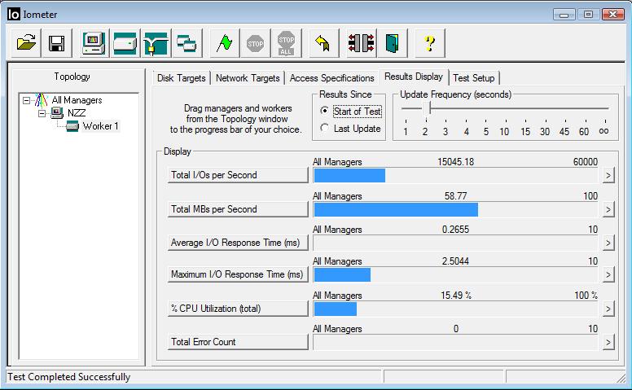The height and width of the screenshot is (390, 632).
Task: Open the Access Specifications tab
Action: point(331,78)
